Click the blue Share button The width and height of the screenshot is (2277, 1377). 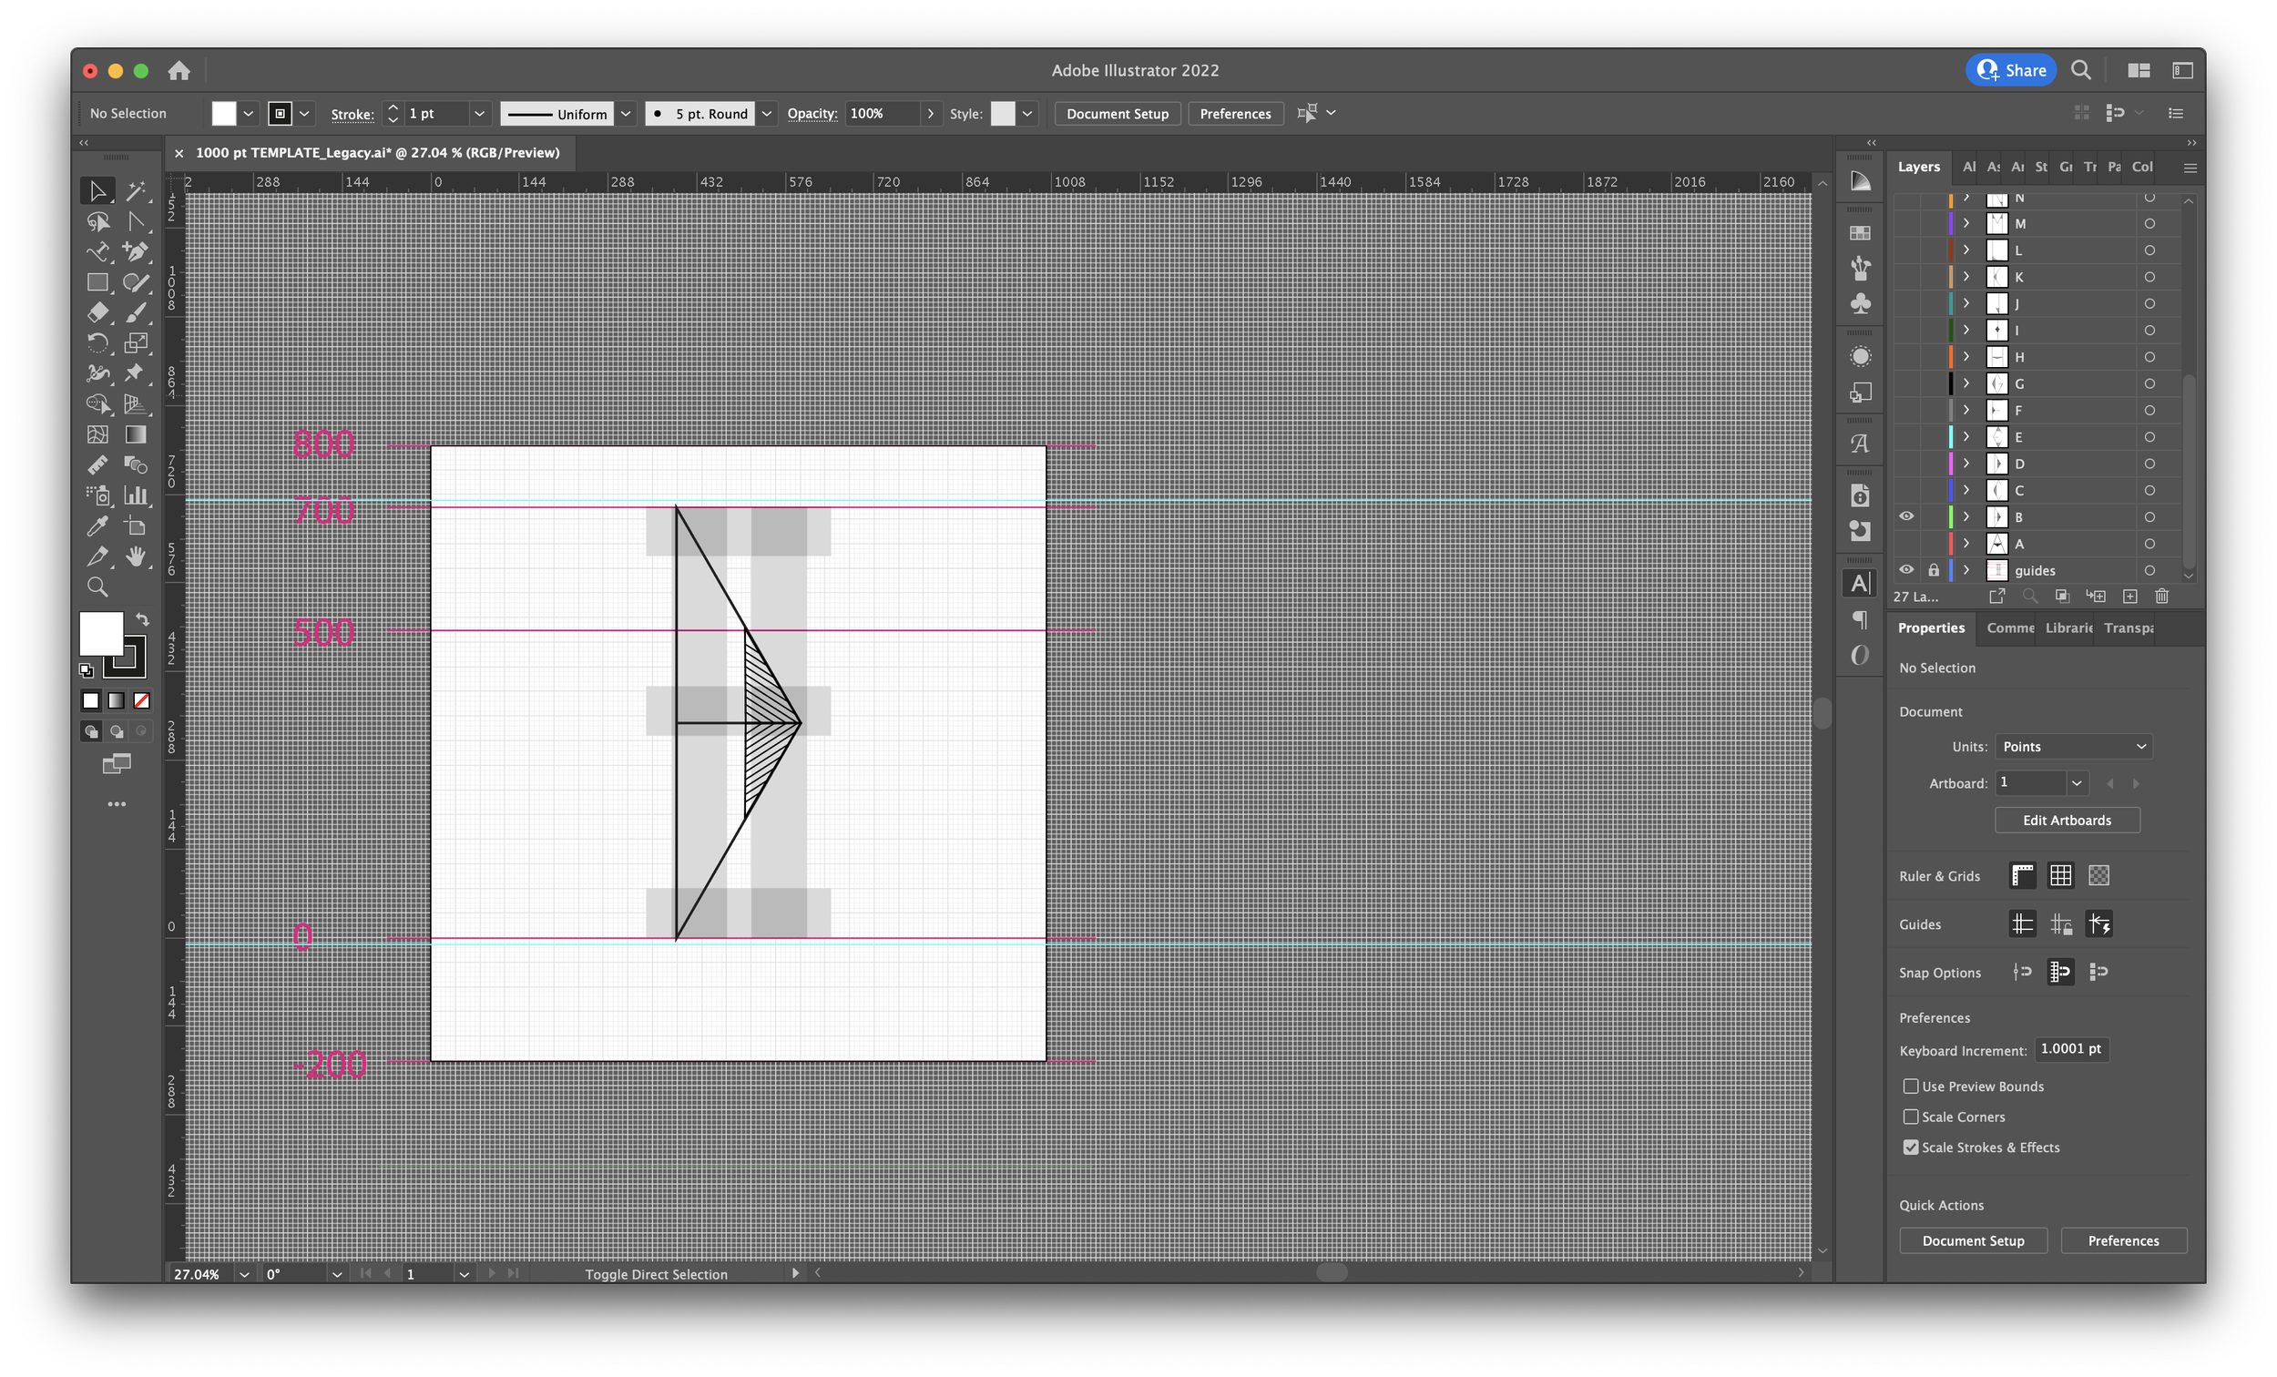click(x=2011, y=70)
